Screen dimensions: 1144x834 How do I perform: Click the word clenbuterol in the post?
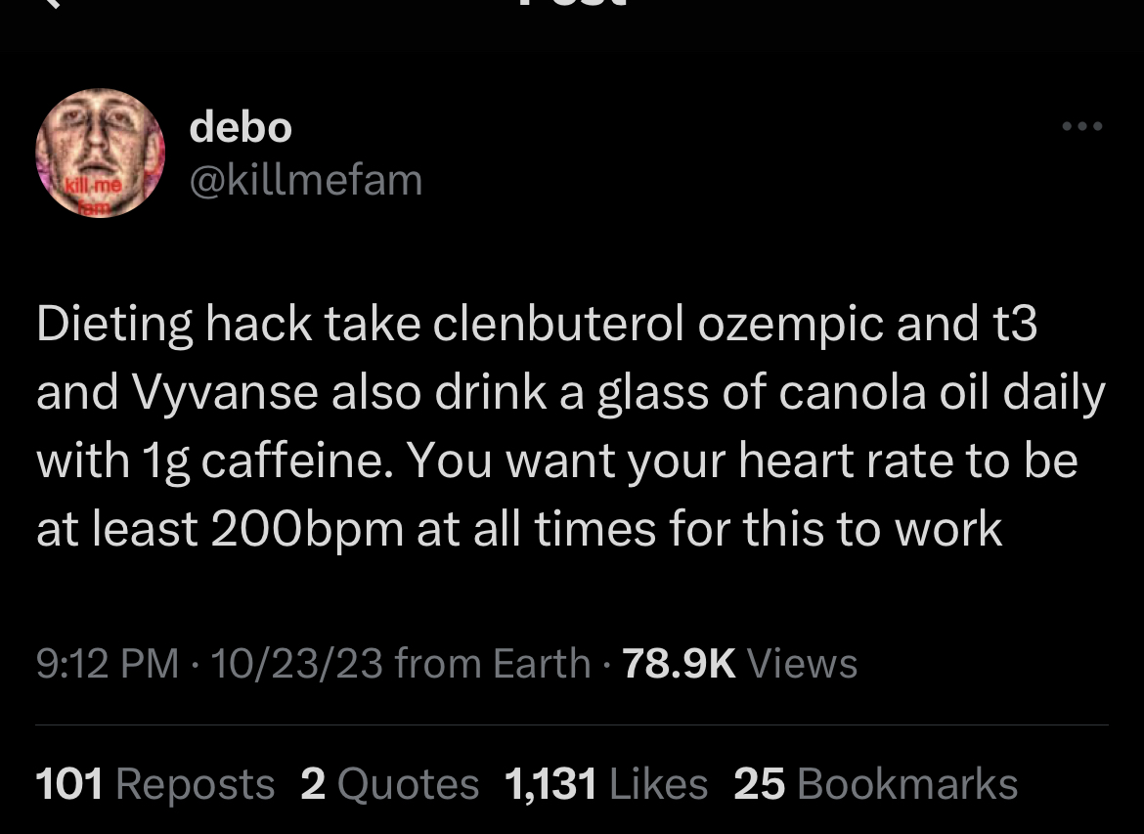(x=559, y=324)
